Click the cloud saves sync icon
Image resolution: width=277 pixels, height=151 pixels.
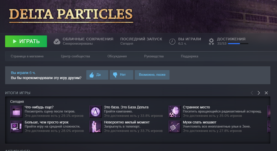tap(57, 42)
